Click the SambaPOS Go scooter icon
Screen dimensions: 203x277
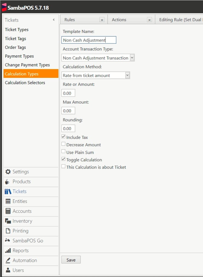(8, 240)
